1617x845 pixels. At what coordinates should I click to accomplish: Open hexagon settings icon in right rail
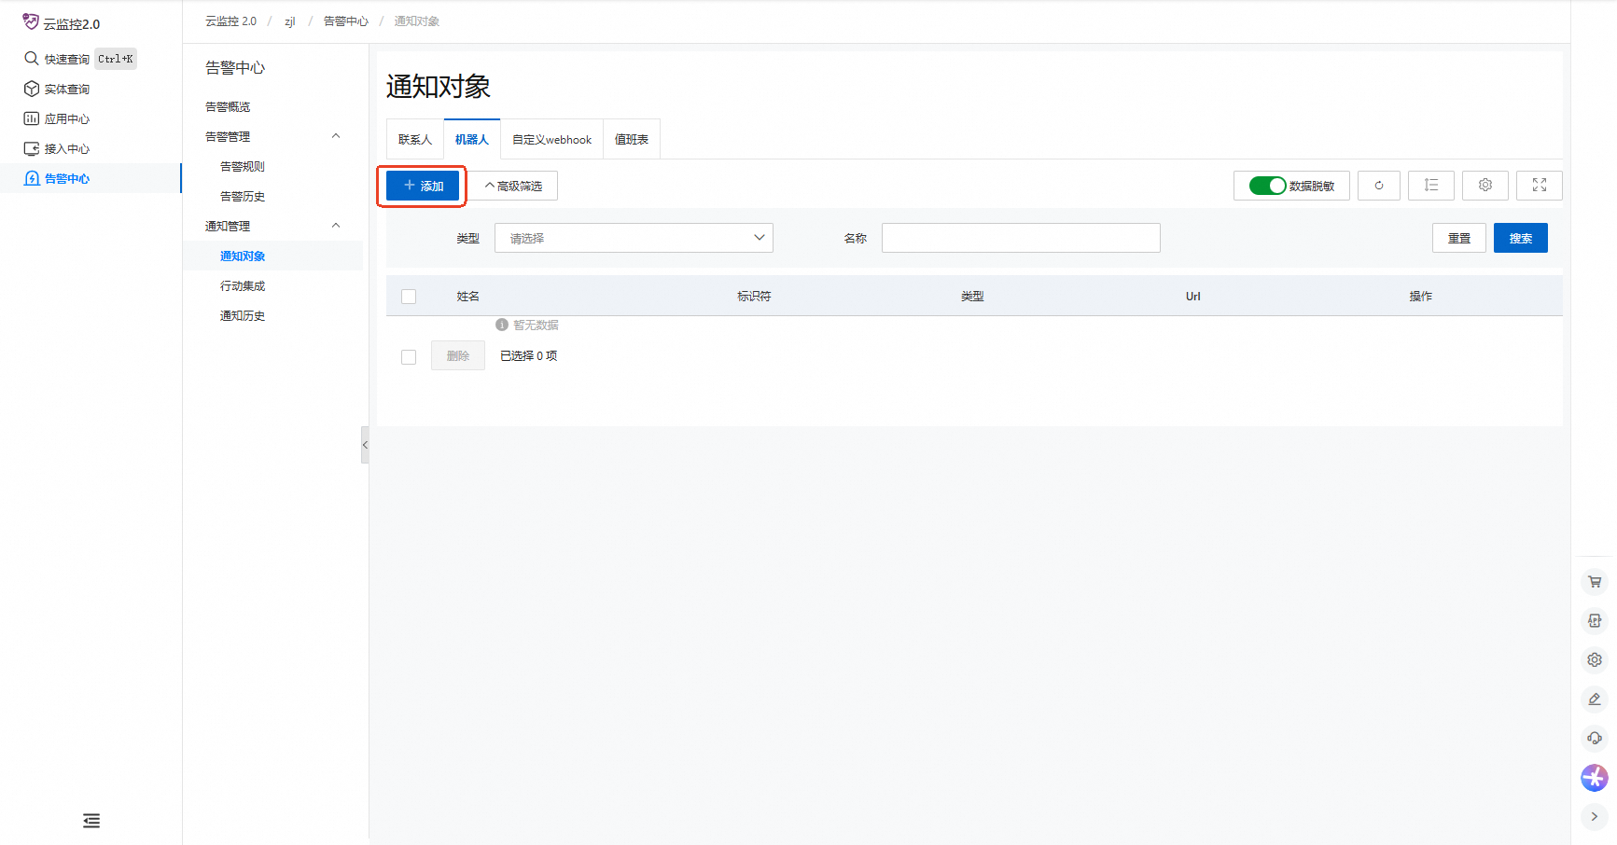(1595, 660)
